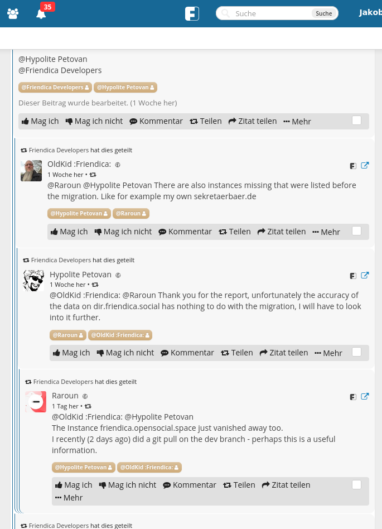The height and width of the screenshot is (529, 382).
Task: Open the notifications bell with 35 badge
Action: 41,14
